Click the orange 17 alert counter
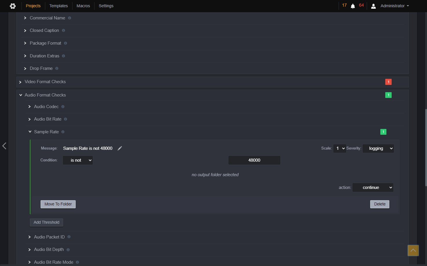This screenshot has width=427, height=266. pos(344,5)
